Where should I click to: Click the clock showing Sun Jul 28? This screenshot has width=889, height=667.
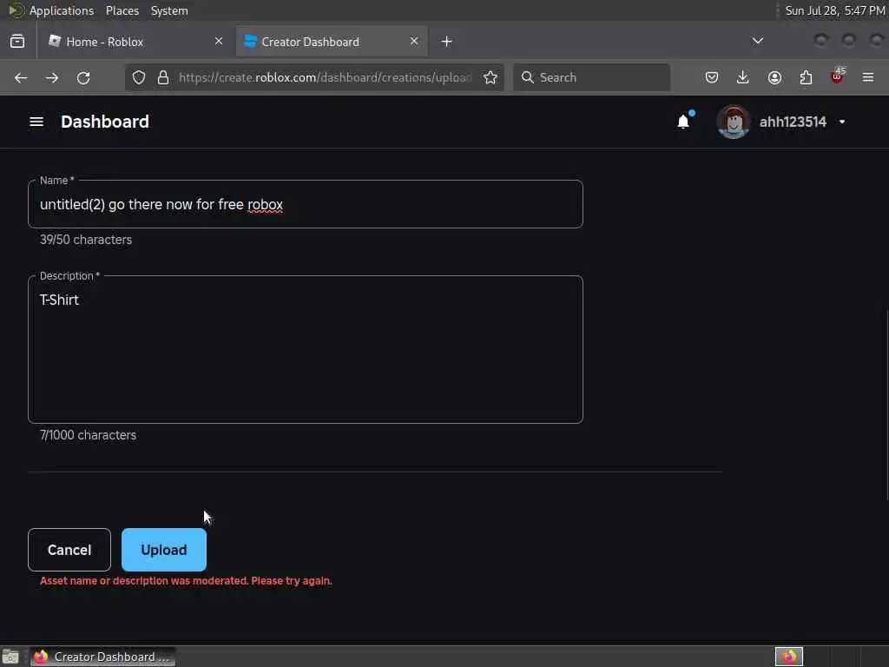pyautogui.click(x=834, y=10)
